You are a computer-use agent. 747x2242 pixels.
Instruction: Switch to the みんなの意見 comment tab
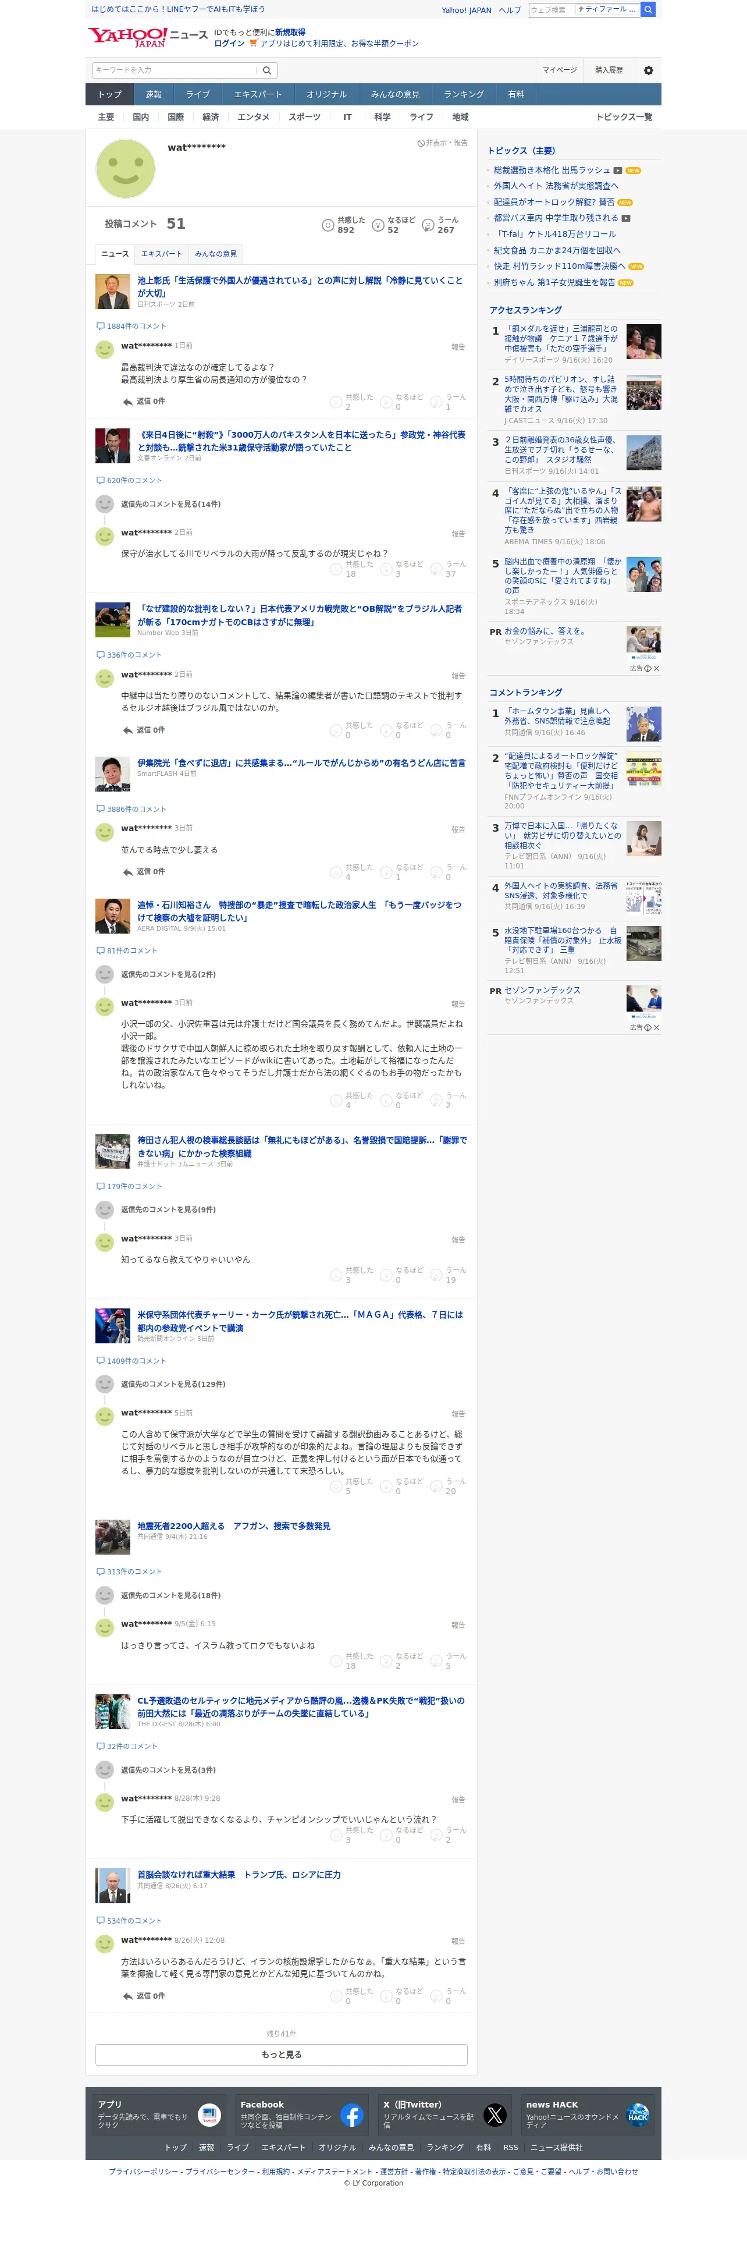pyautogui.click(x=216, y=254)
